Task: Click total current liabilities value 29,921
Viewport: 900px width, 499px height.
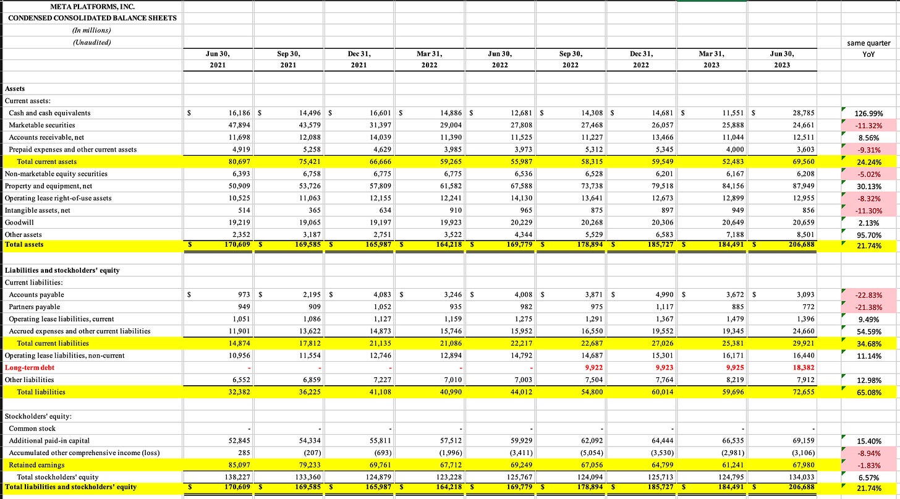Action: (804, 343)
